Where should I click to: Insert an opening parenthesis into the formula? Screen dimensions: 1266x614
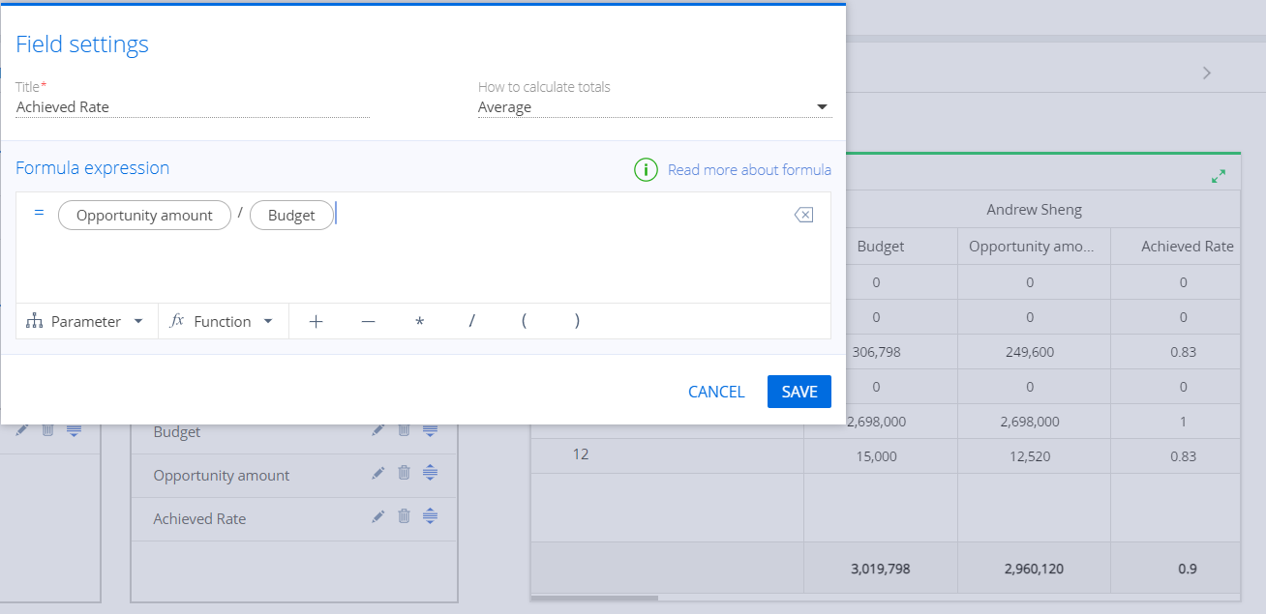click(x=524, y=322)
